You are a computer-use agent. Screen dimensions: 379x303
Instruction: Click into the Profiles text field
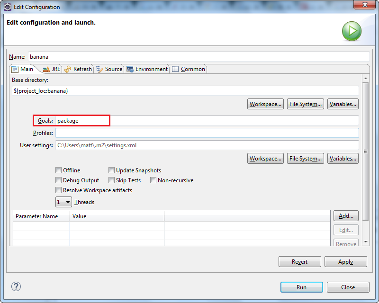pos(207,133)
